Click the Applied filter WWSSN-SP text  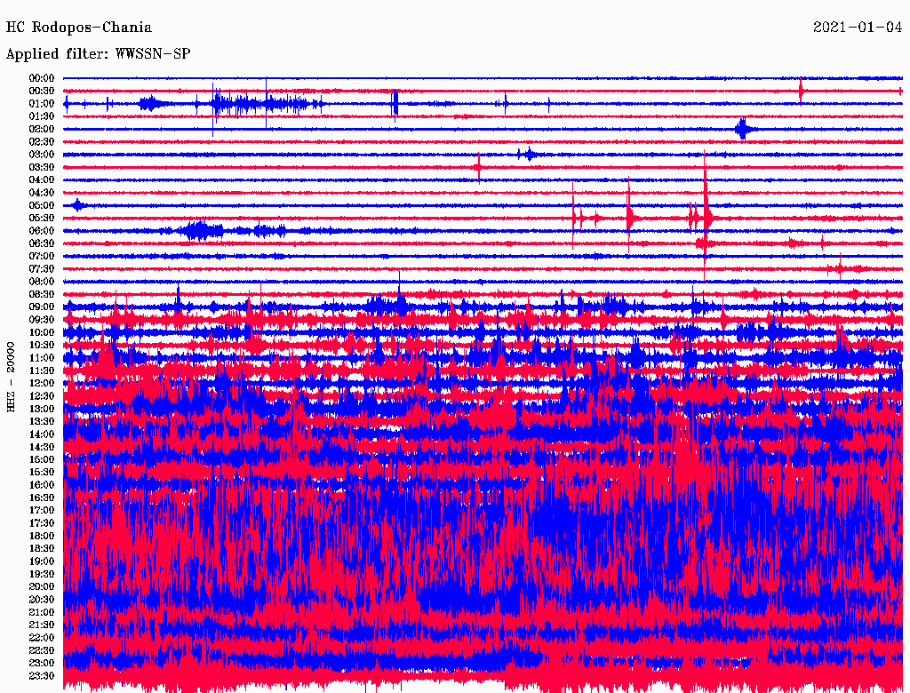pyautogui.click(x=98, y=54)
